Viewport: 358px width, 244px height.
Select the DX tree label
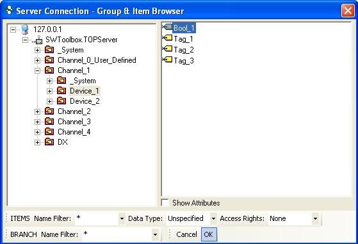click(x=63, y=142)
